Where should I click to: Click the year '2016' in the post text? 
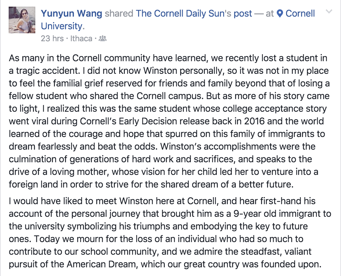[x=254, y=121]
